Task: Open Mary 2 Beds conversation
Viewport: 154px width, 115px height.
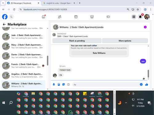Action: coord(23,46)
